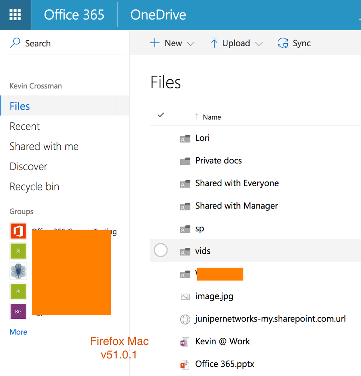Viewport: 361px width, 376px height.
Task: Go to Recent in sidebar
Action: tap(25, 126)
